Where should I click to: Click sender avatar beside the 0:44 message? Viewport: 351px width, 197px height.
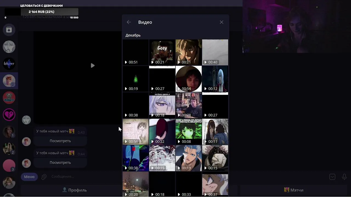click(26, 163)
